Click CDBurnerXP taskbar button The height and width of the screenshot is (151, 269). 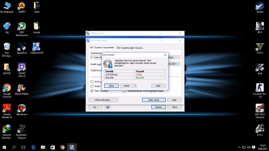(x=72, y=147)
